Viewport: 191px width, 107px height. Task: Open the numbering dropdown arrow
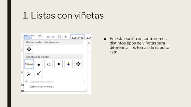pyautogui.click(x=36, y=37)
